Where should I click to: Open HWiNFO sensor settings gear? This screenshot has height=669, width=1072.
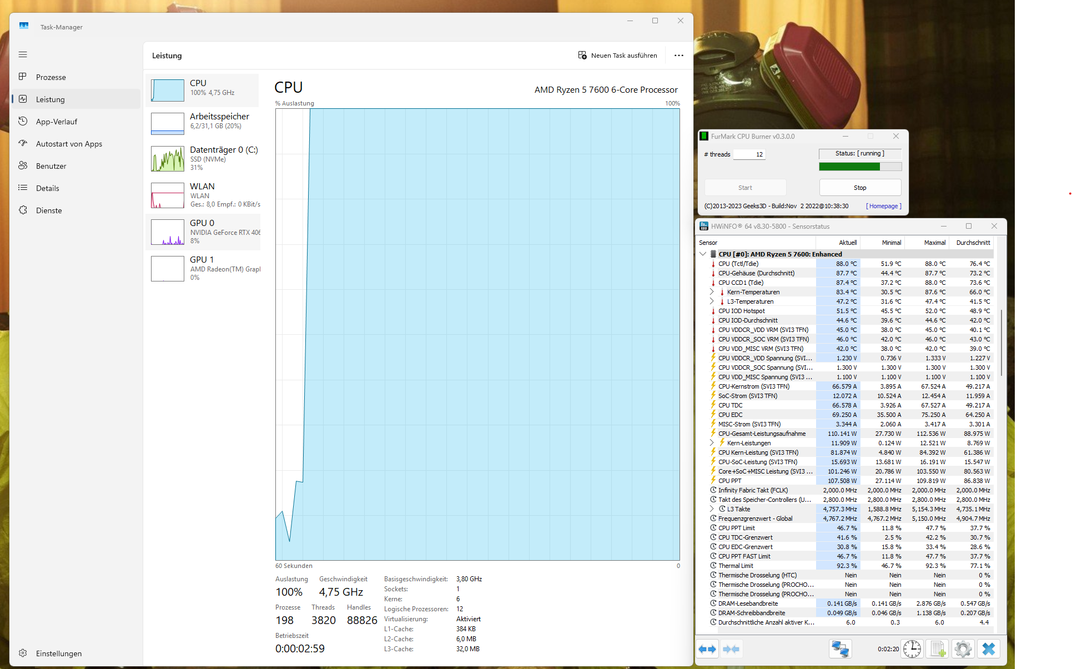(x=963, y=649)
